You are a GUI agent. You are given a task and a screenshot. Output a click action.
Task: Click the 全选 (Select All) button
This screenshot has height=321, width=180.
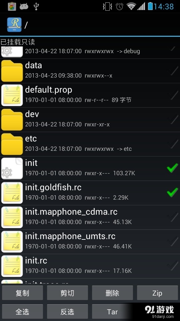22,312
